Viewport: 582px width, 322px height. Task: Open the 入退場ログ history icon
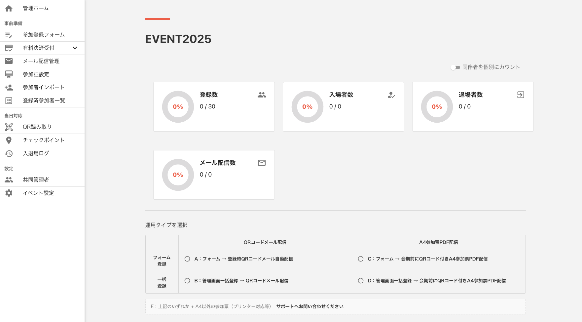pyautogui.click(x=9, y=153)
